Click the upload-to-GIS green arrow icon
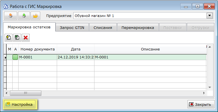The image size is (218, 112). (x=24, y=16)
